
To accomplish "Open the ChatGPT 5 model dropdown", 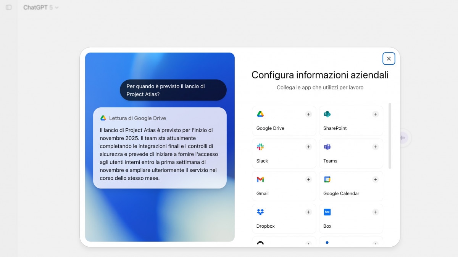I will [41, 8].
